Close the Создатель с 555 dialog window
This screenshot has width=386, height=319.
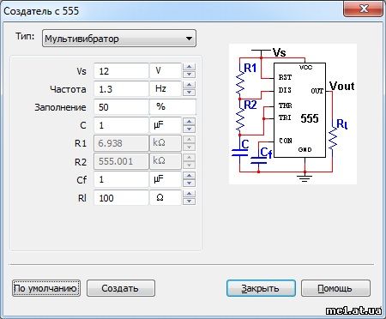pyautogui.click(x=363, y=9)
